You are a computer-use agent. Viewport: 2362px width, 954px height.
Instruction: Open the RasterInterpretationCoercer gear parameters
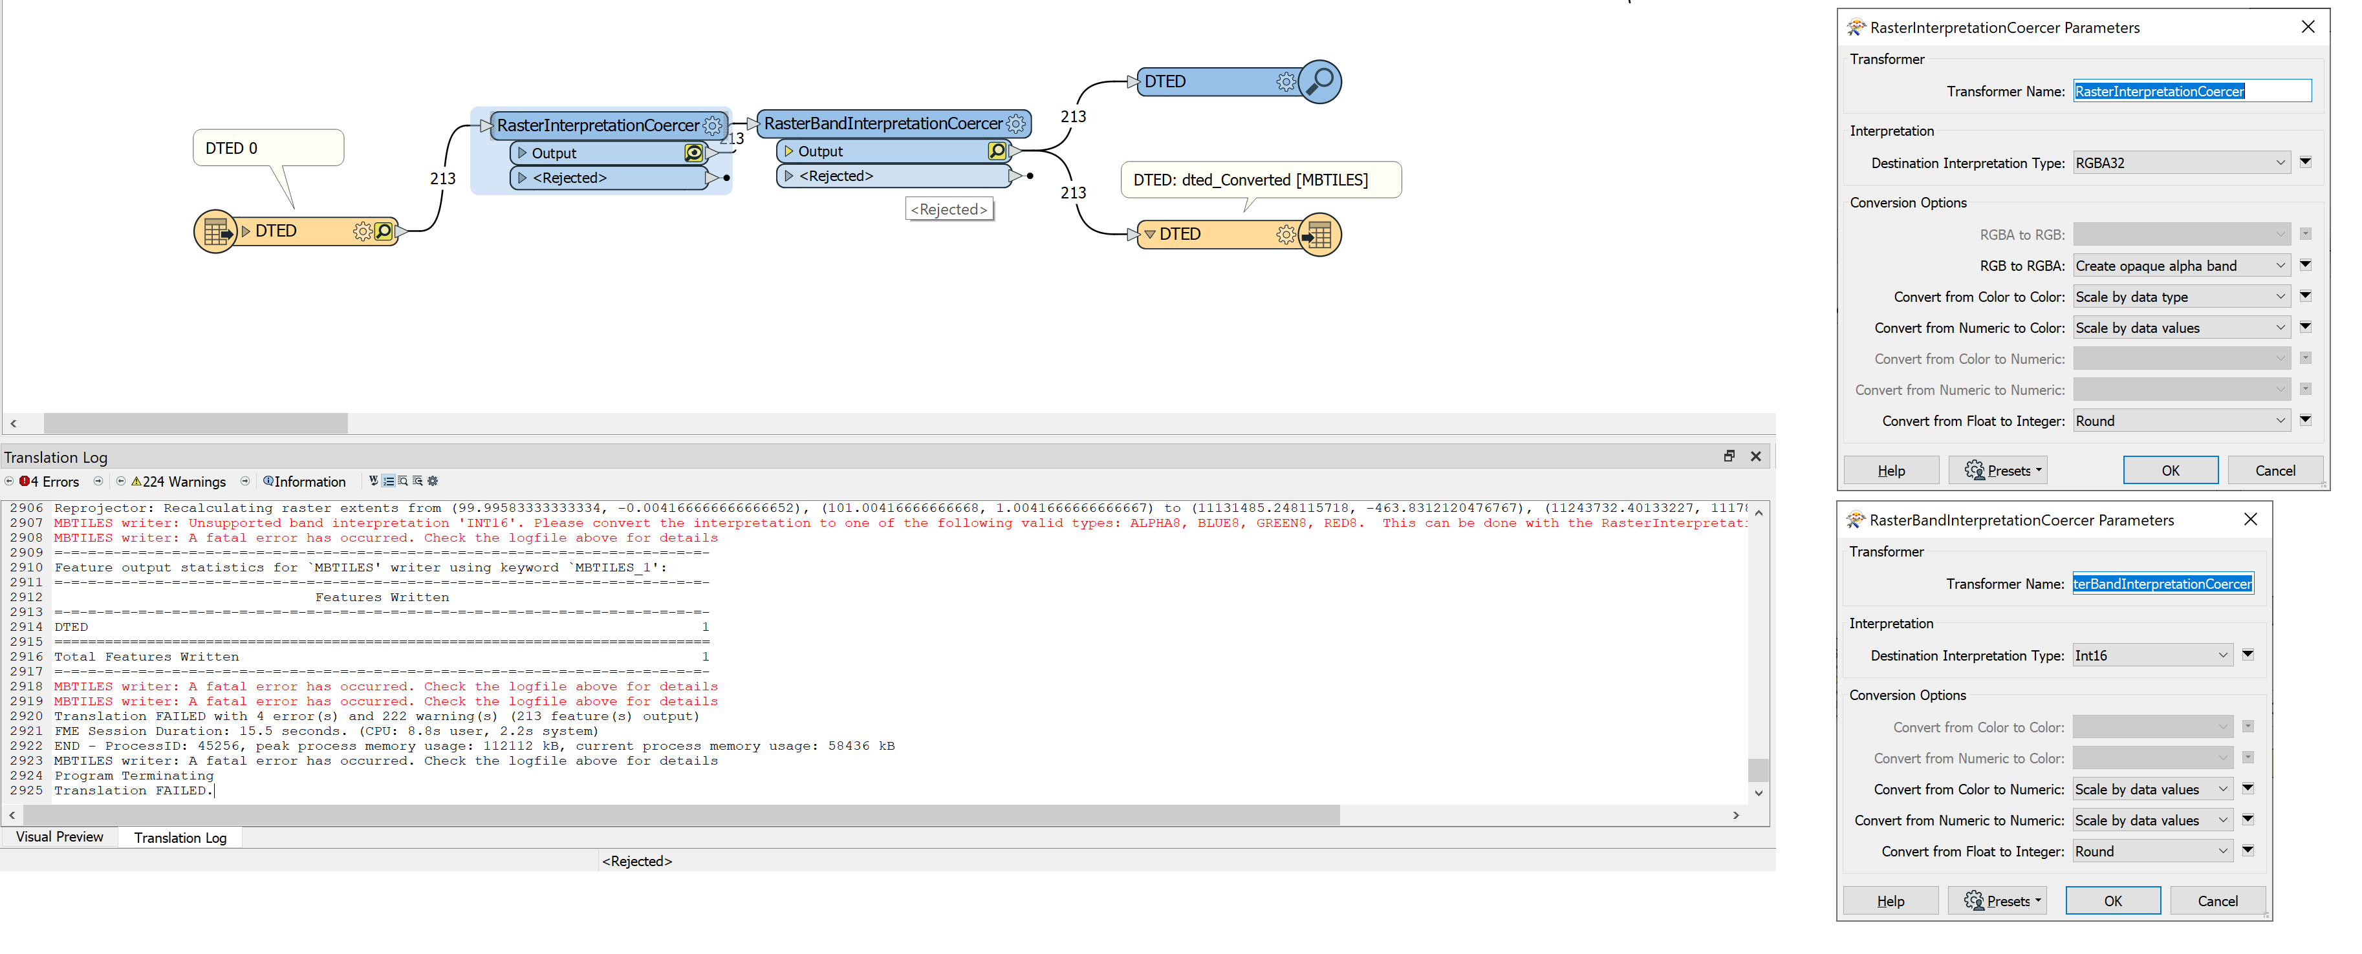tap(713, 125)
